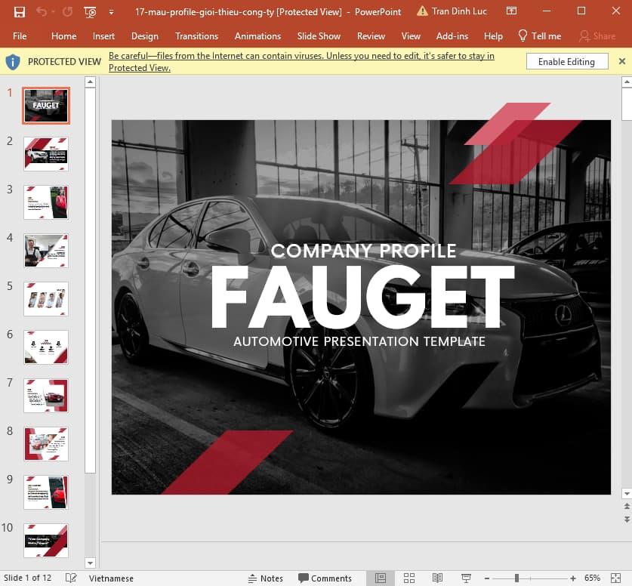Open the Protected View info link

coord(301,56)
